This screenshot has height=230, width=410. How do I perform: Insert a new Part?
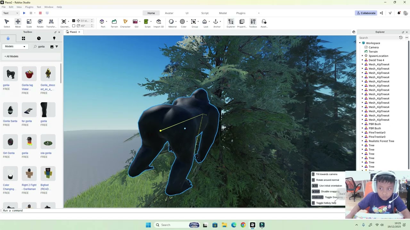[103, 23]
